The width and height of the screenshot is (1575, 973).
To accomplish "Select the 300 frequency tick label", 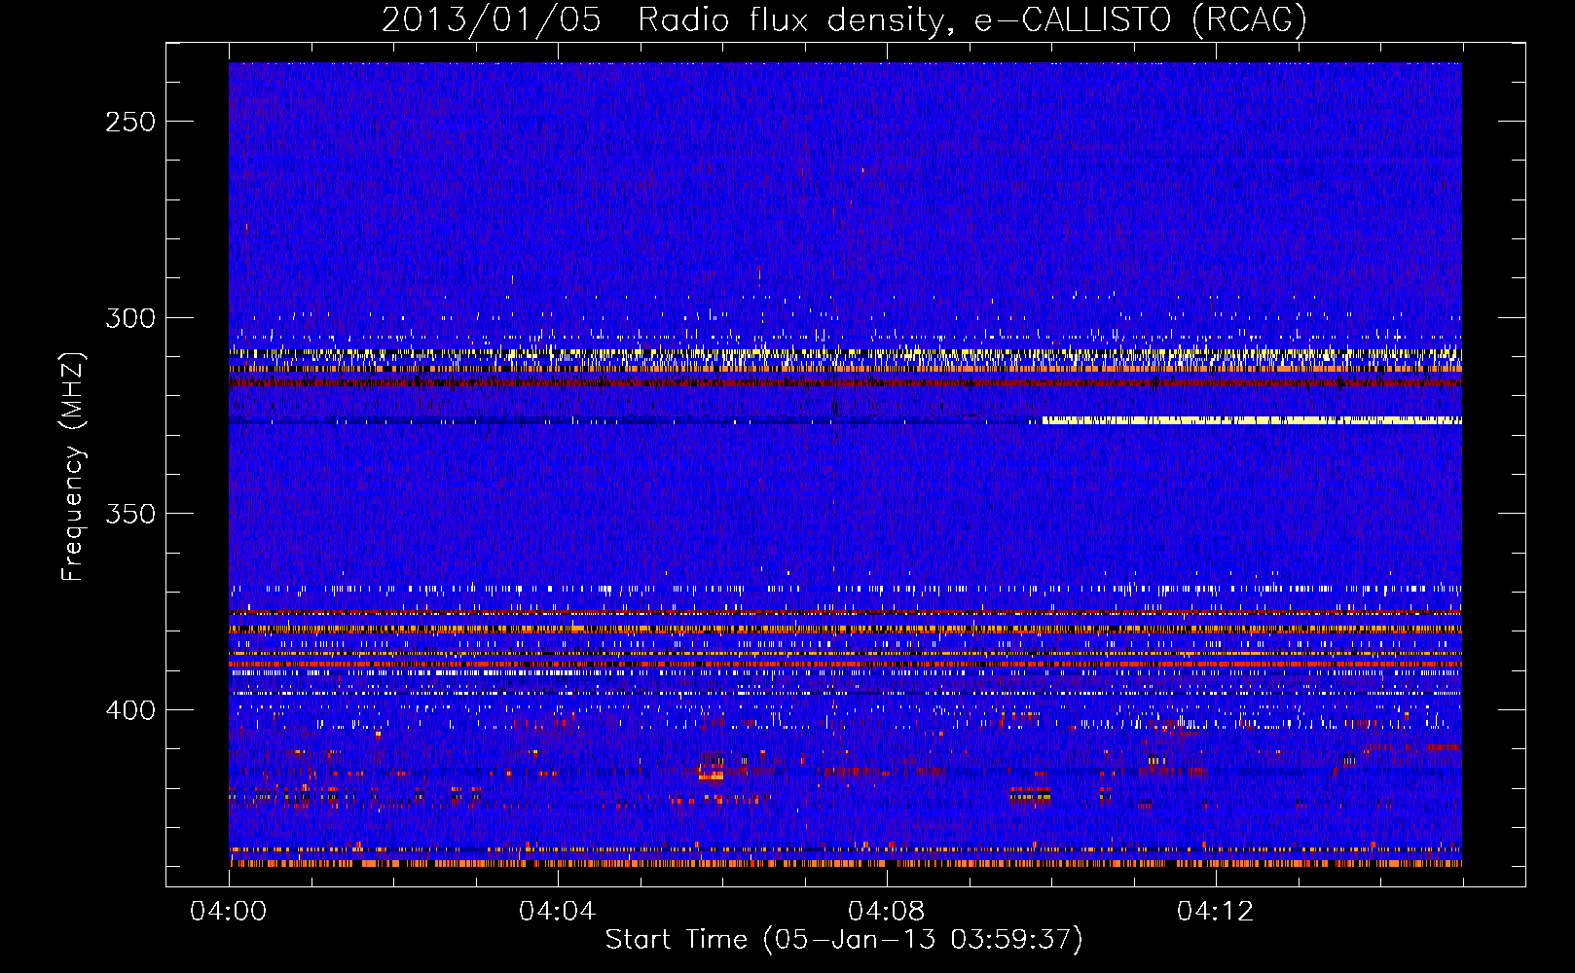I will tap(129, 318).
